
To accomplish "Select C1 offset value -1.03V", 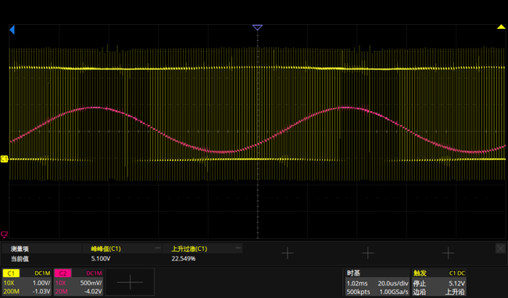I will 41,291.
